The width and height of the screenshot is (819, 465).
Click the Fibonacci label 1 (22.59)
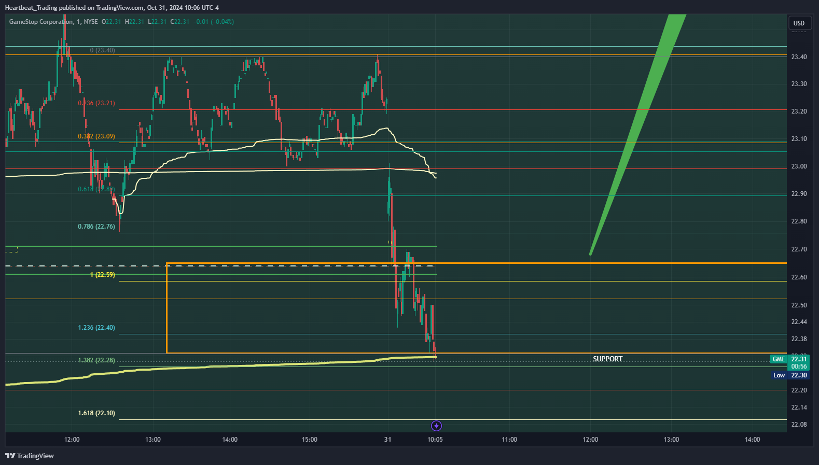(102, 275)
